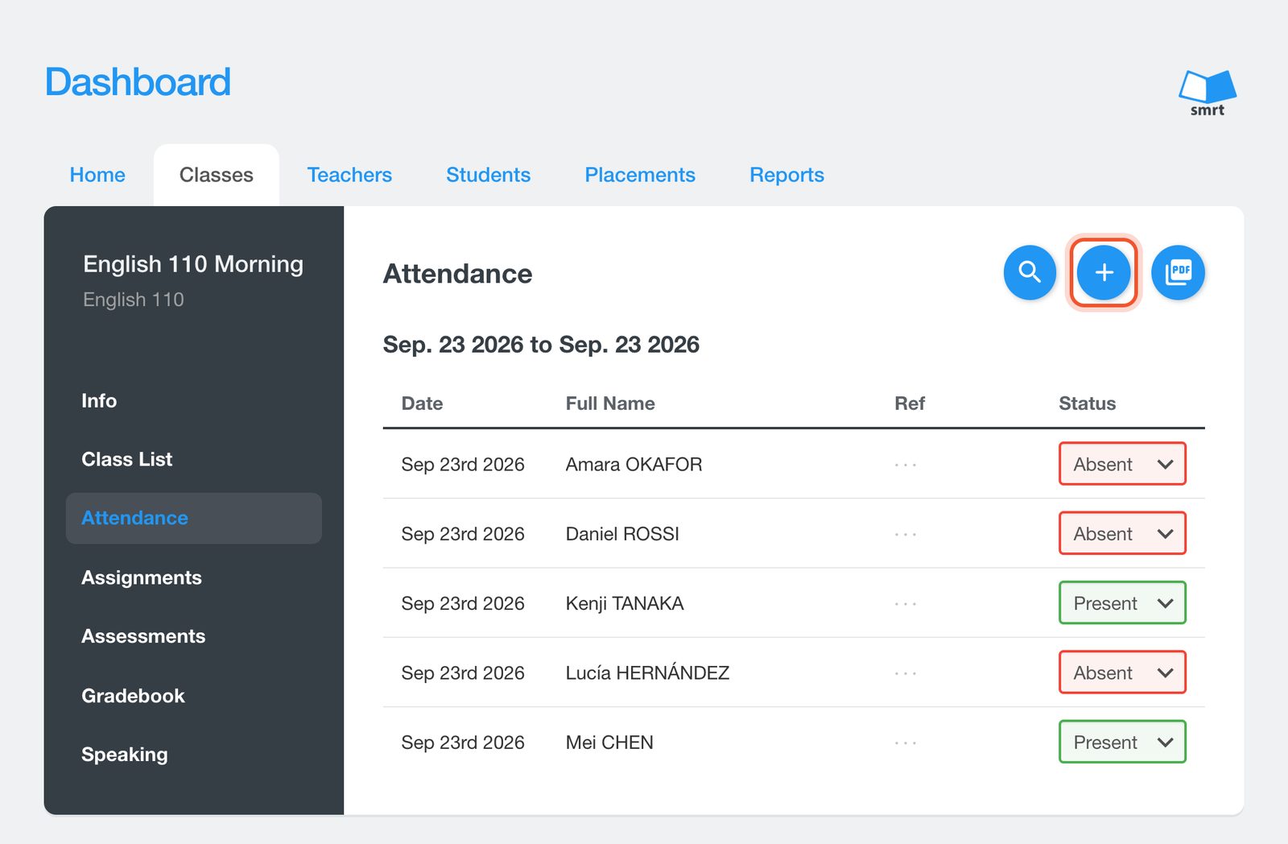
Task: Open Ref dots for Daniel ROSSI
Action: coord(906,534)
